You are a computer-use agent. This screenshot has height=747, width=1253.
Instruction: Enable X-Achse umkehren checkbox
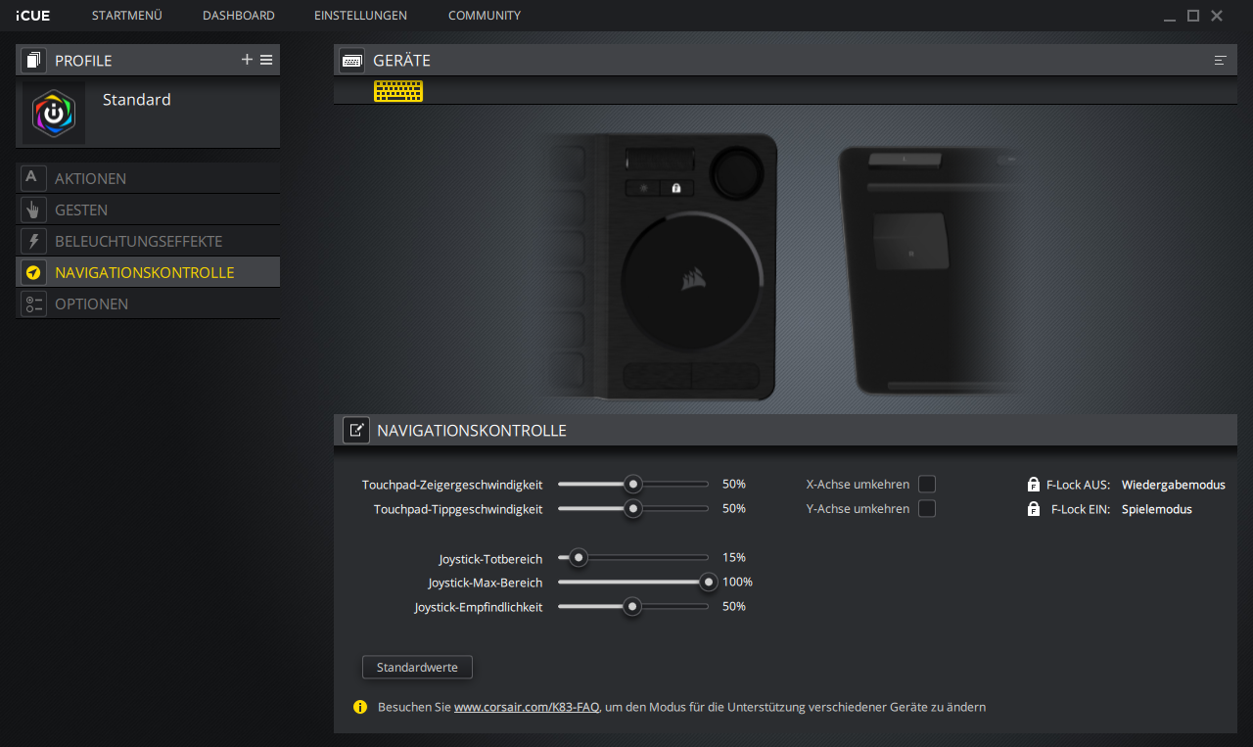[926, 484]
